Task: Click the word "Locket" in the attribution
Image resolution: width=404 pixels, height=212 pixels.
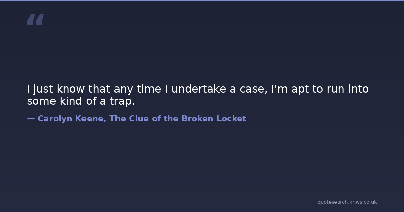Action: [231, 119]
